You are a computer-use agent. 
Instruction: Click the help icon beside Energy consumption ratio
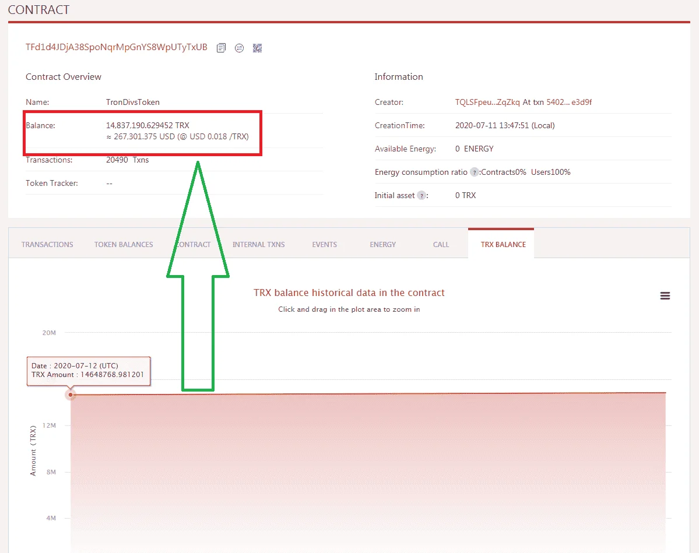tap(475, 172)
